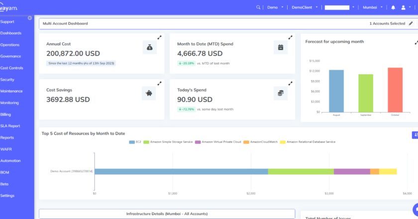Open the user profile icon
This screenshot has width=418, height=219.
click(404, 7)
